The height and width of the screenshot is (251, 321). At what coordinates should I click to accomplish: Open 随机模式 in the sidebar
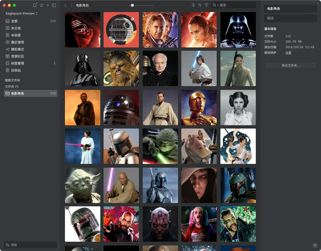31,49
